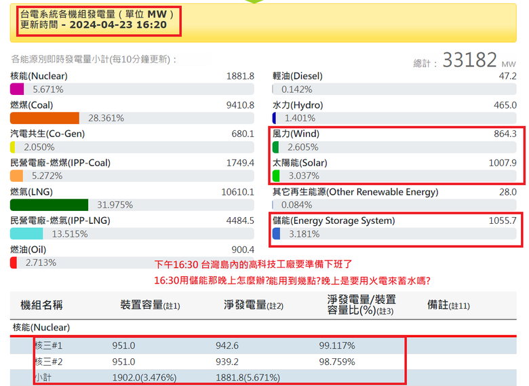Viewport: 529px width, 386px height.
Task: Click the Oil value 900.4
Action: pos(243,250)
